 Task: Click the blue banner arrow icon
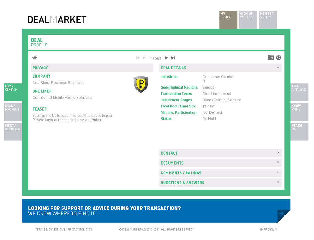[281, 214]
